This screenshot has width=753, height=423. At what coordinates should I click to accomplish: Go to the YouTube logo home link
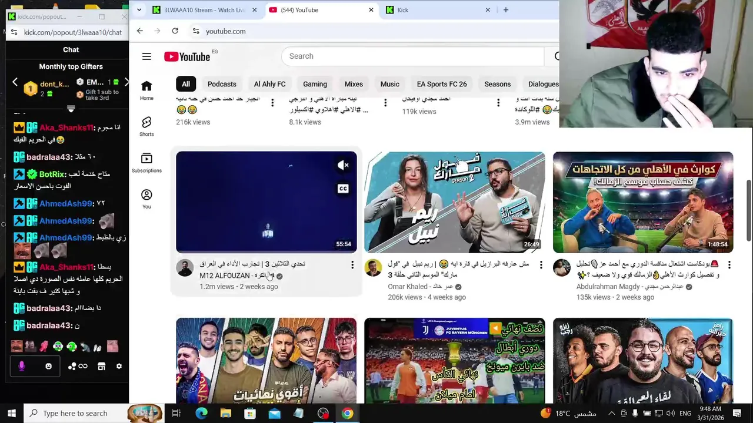pyautogui.click(x=186, y=56)
